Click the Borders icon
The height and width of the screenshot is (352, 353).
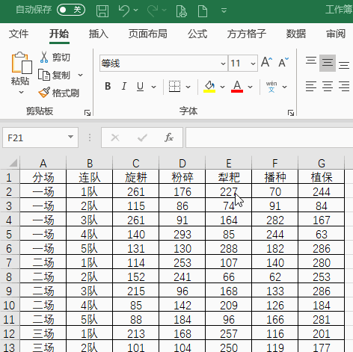[x=174, y=87]
